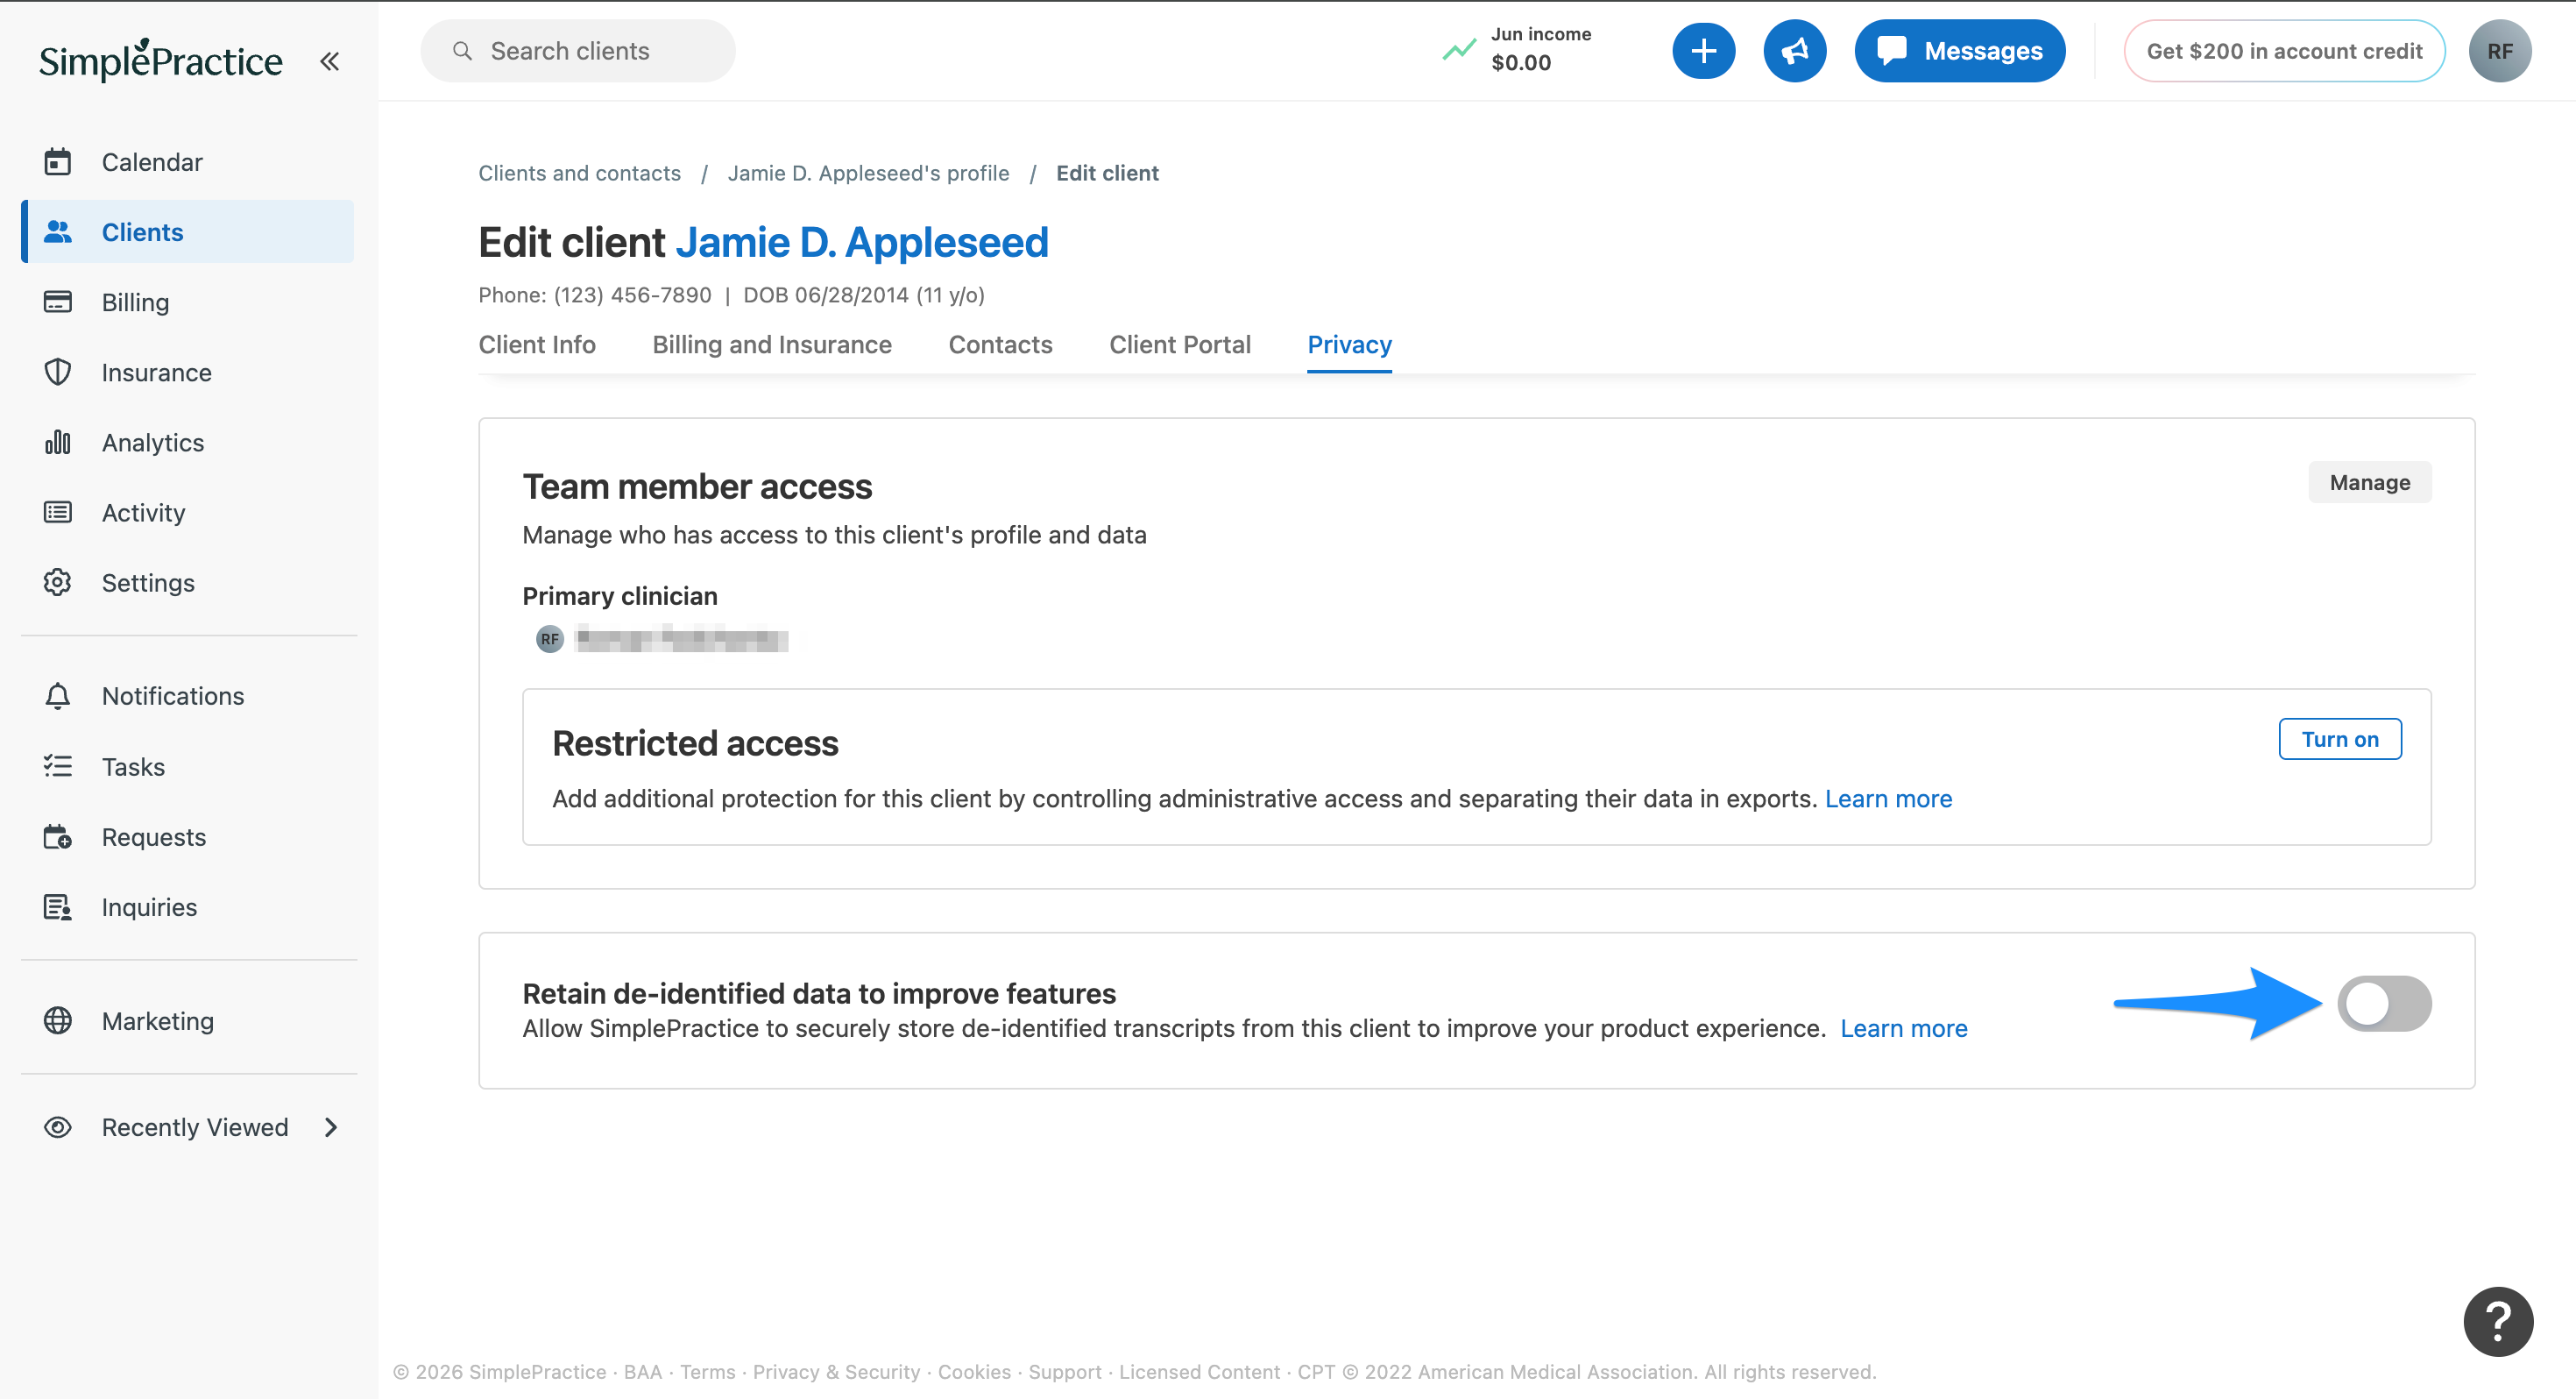Viewport: 2576px width, 1399px height.
Task: Open the Terms footer link
Action: coord(707,1371)
